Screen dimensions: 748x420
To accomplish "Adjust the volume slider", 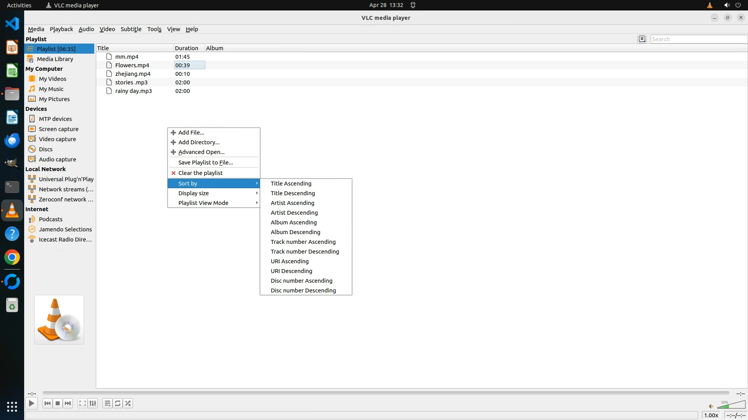I will pyautogui.click(x=731, y=405).
